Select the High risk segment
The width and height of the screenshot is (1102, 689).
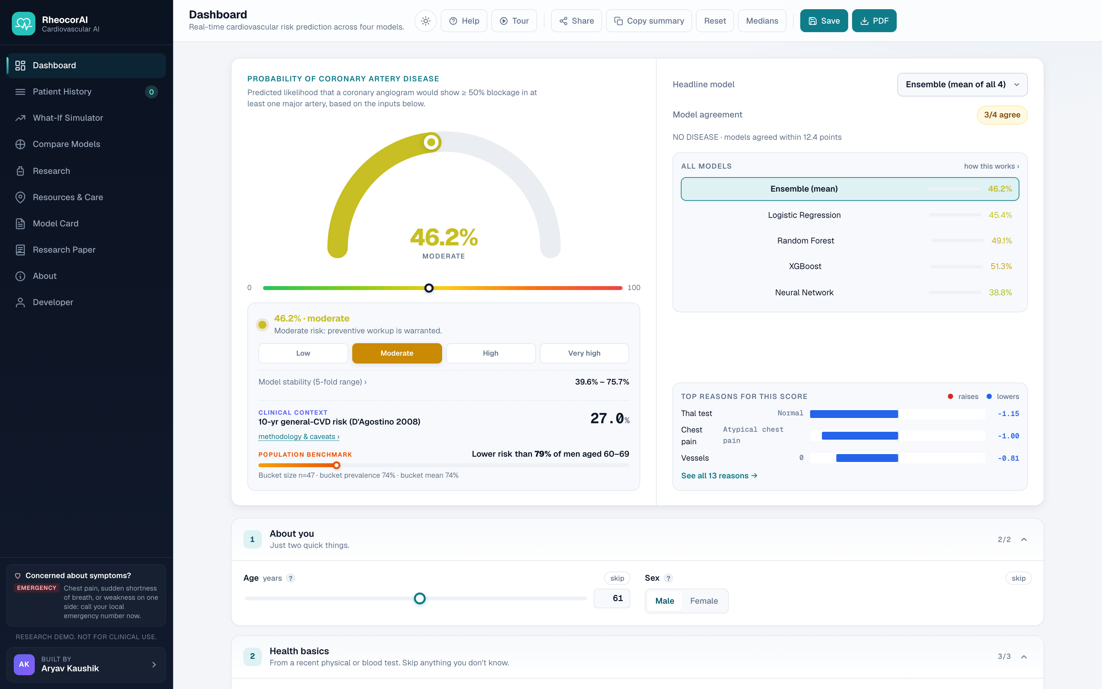coord(490,353)
